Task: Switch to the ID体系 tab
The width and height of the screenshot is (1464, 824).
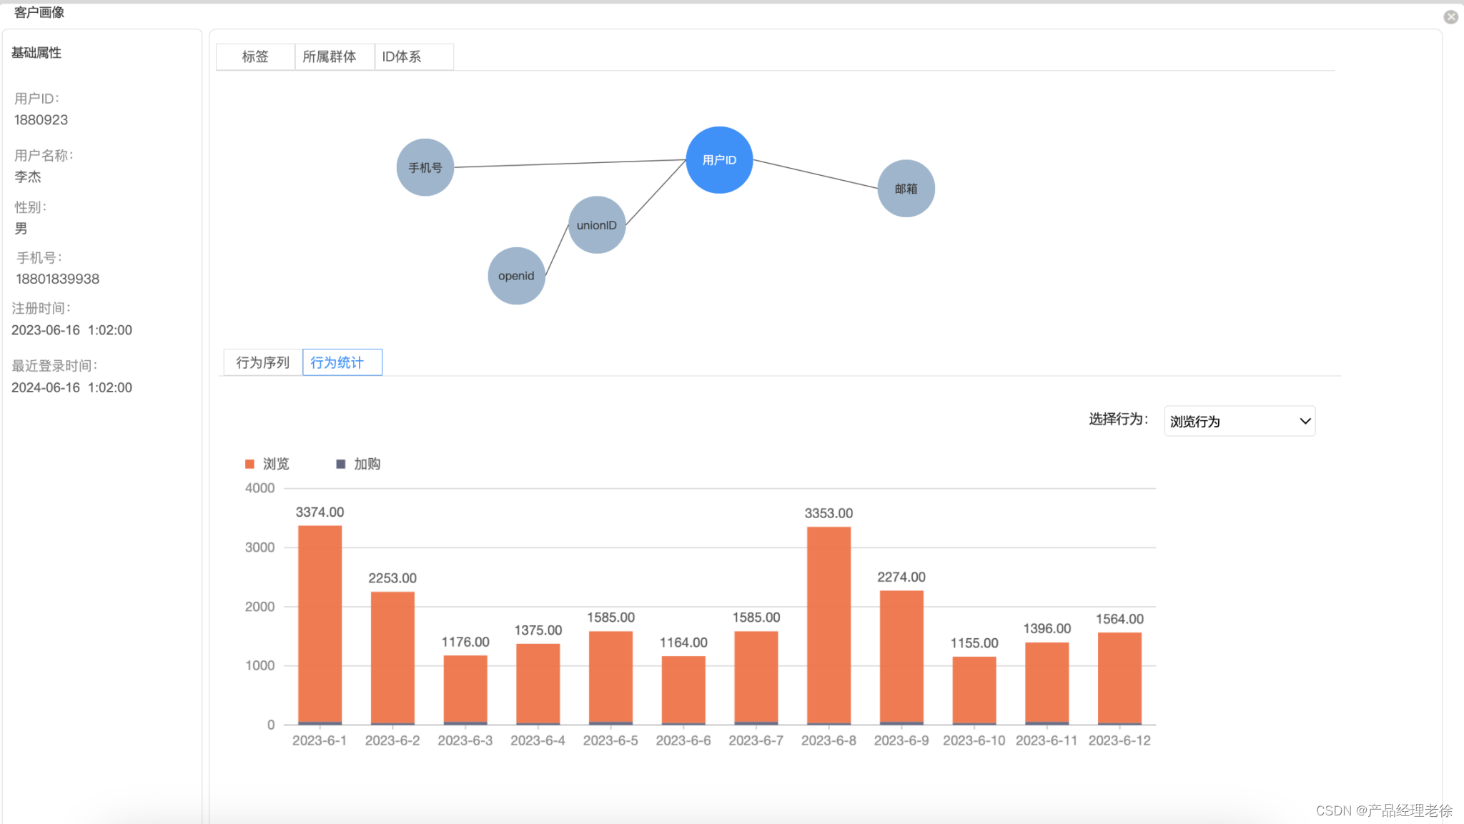Action: point(402,56)
